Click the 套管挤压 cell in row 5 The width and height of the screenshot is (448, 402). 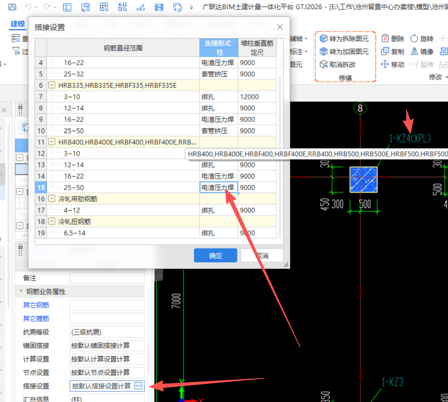[x=219, y=74]
